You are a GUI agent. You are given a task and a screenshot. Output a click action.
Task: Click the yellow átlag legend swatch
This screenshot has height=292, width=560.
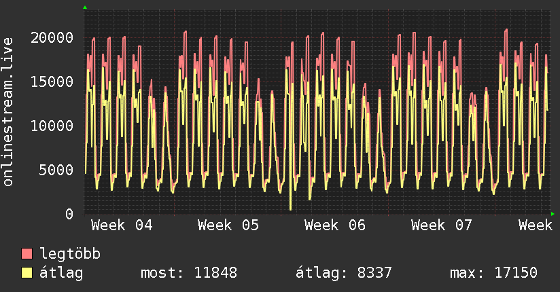27,273
